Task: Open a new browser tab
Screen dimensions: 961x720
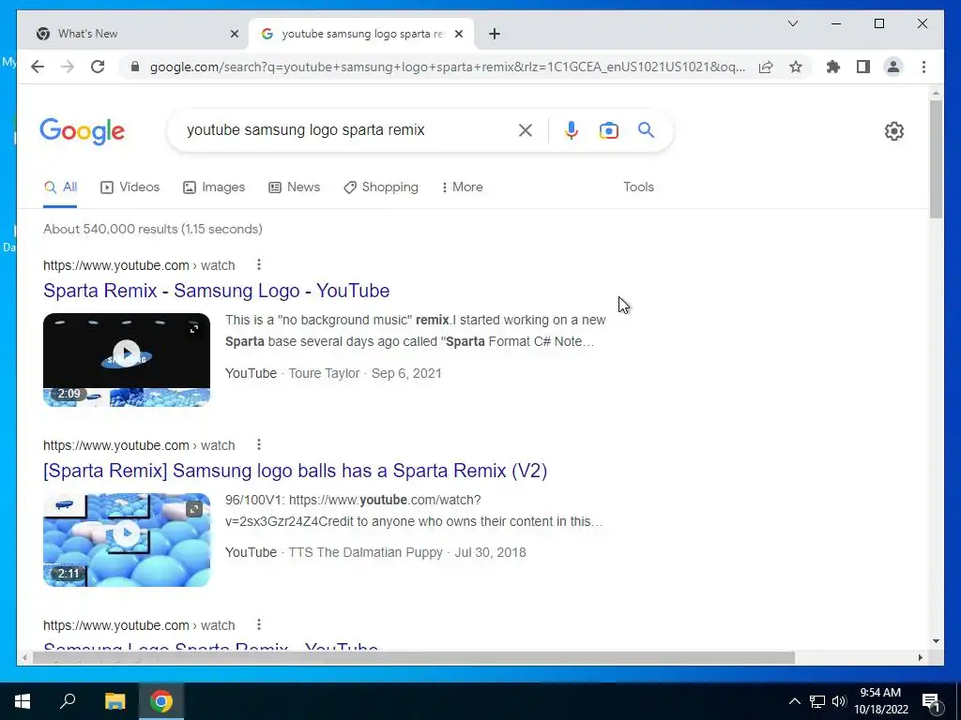Action: [x=495, y=34]
